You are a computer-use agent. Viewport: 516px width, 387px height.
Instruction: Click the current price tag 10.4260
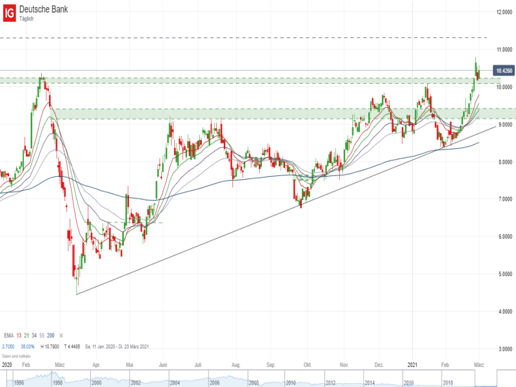tap(504, 71)
